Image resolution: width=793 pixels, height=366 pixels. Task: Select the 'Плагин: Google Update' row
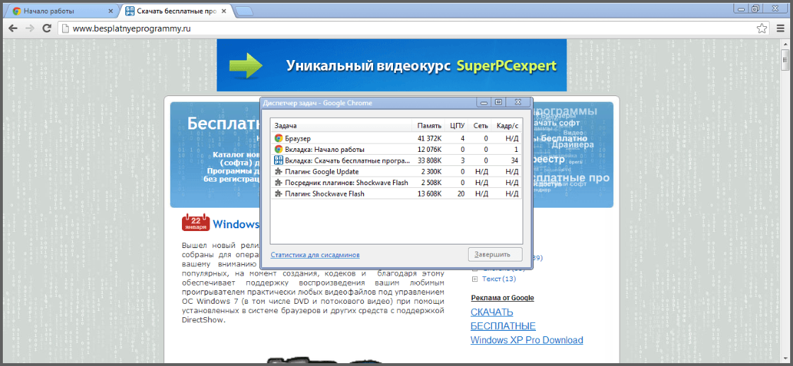click(x=396, y=172)
